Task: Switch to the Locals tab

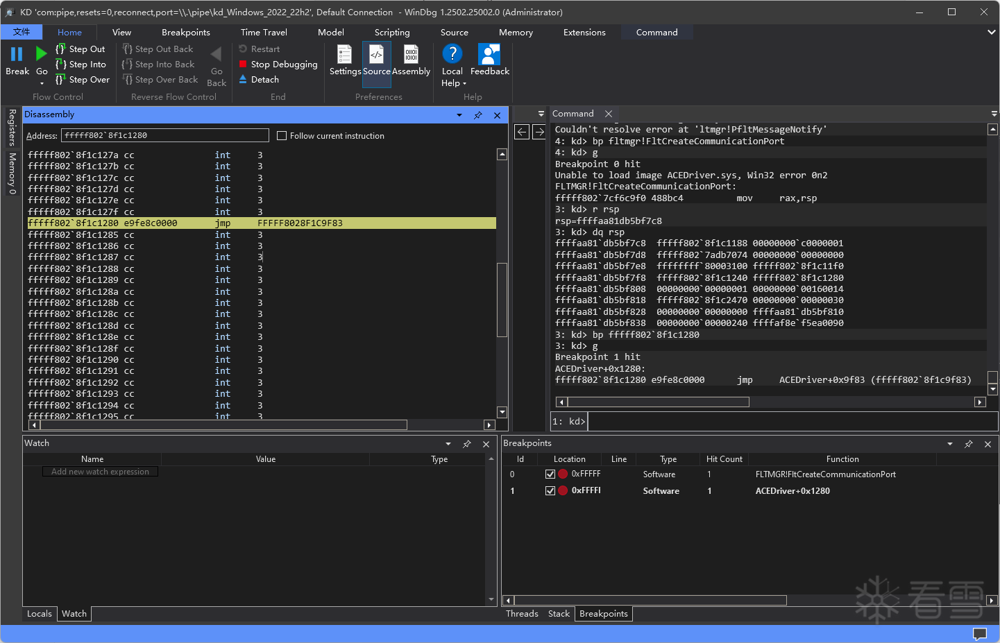Action: (40, 614)
